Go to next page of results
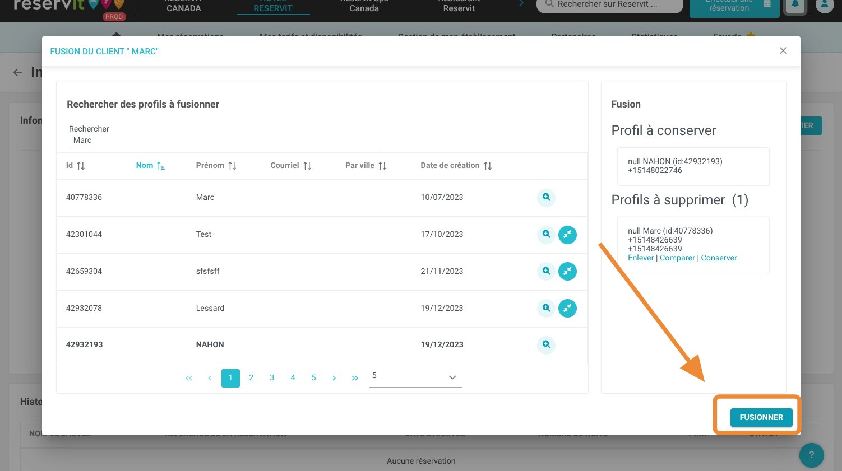This screenshot has width=842, height=471. click(x=334, y=378)
